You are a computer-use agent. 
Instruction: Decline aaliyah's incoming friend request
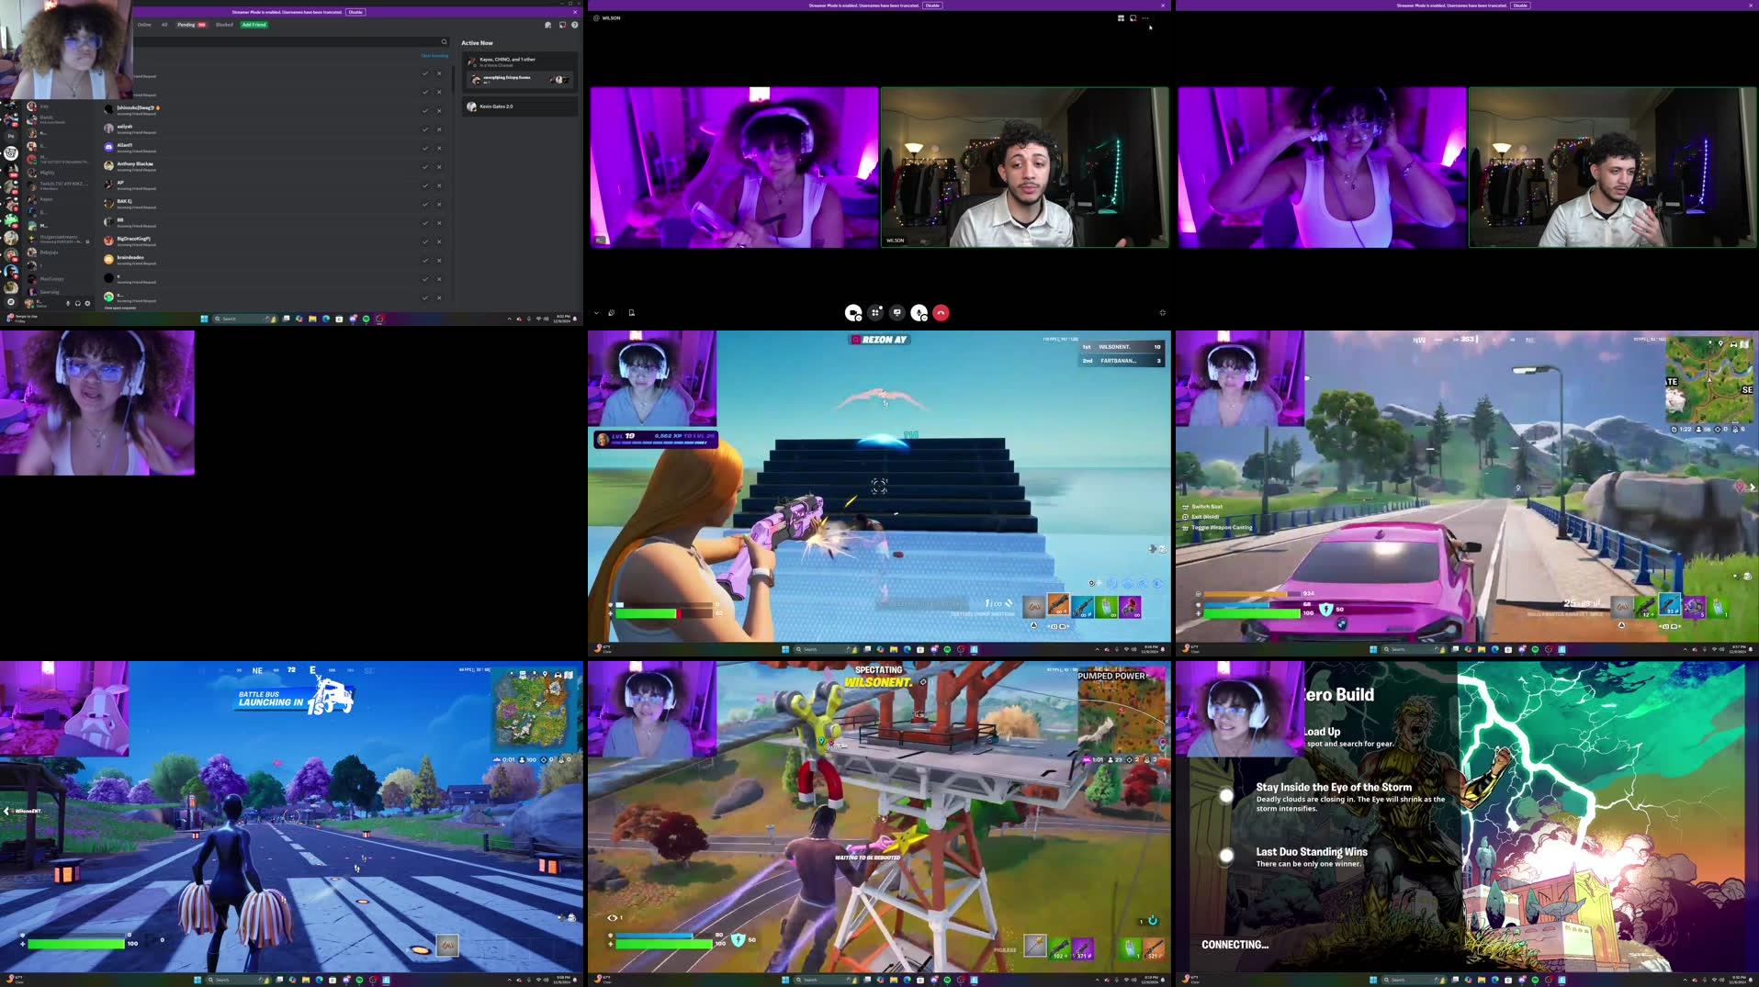[439, 129]
